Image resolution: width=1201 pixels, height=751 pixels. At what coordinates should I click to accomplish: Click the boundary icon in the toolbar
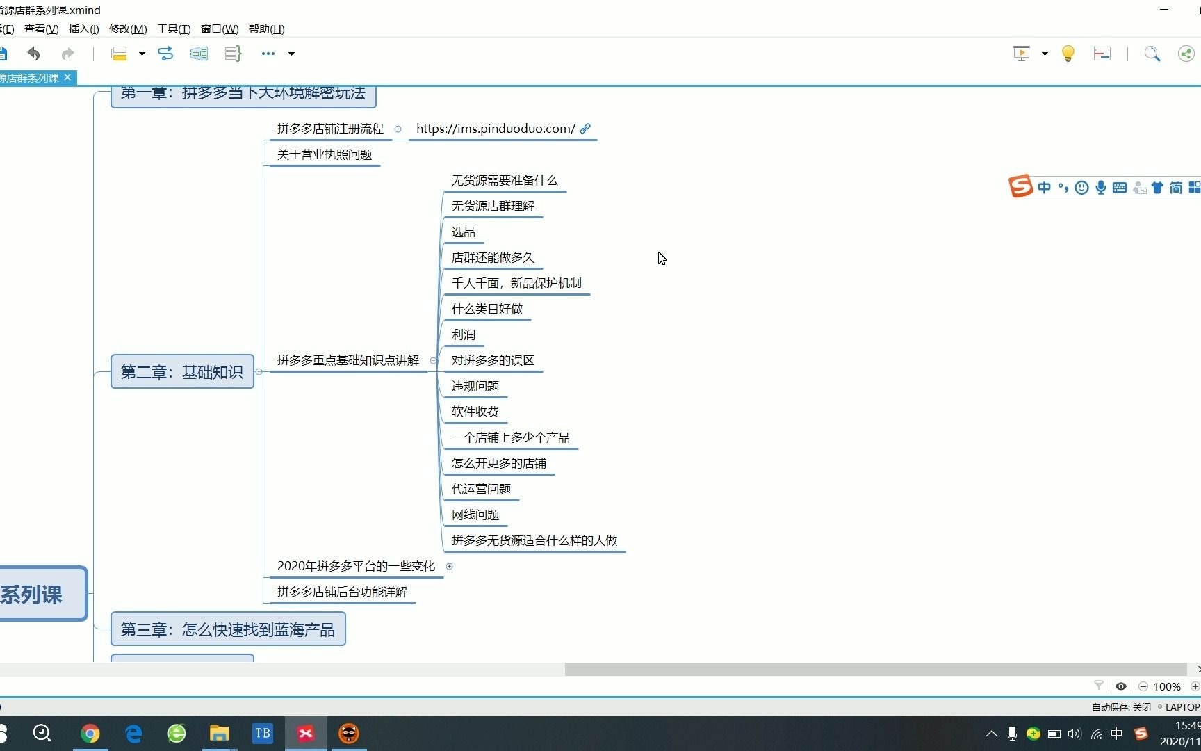click(199, 54)
